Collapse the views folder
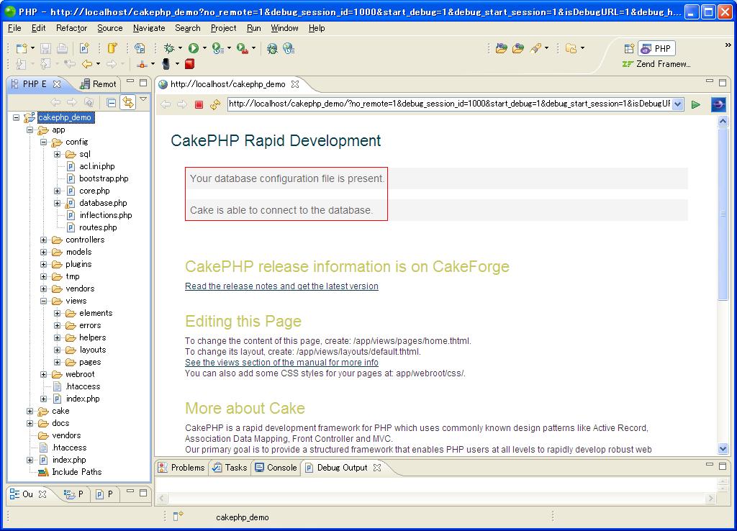The height and width of the screenshot is (531, 737). tap(44, 301)
